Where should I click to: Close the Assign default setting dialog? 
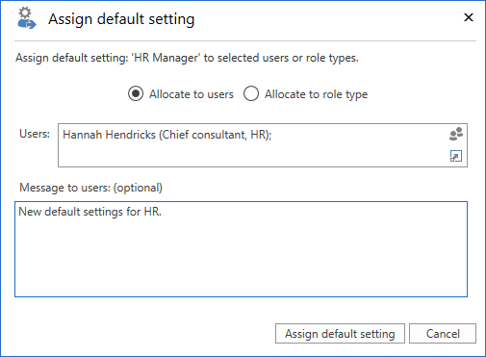tap(469, 17)
